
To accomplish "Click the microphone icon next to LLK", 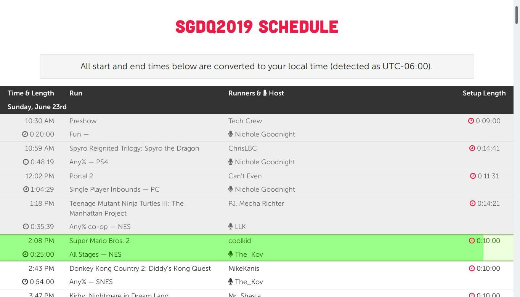I will (x=231, y=227).
